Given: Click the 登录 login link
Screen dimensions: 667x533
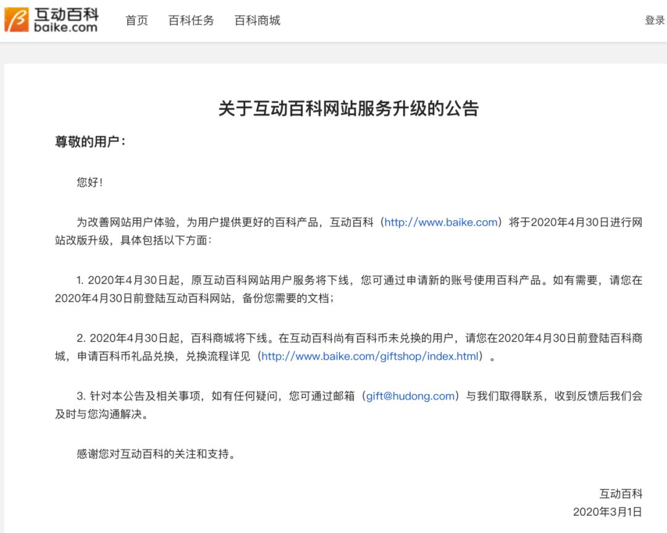Looking at the screenshot, I should (654, 20).
